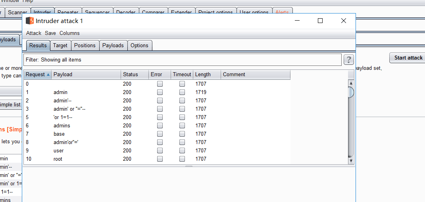Switch to the Positions tab
Screen dimensions: 425x202
85,45
